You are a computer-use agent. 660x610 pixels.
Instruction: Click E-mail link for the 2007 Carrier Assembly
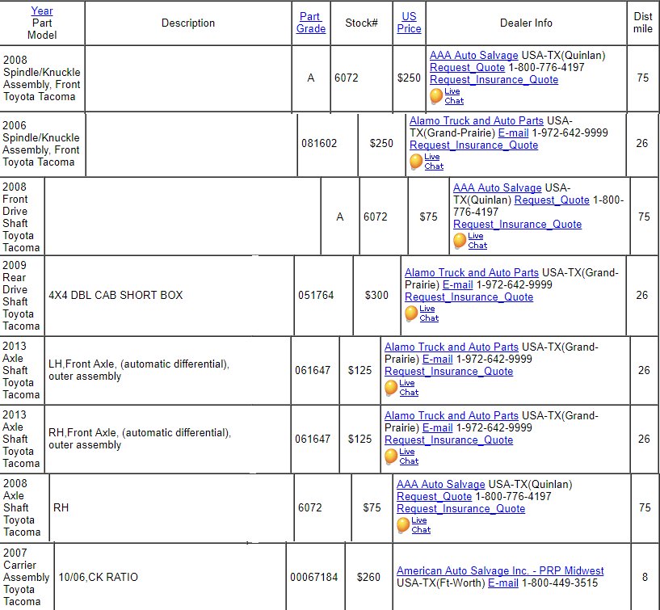(x=503, y=583)
